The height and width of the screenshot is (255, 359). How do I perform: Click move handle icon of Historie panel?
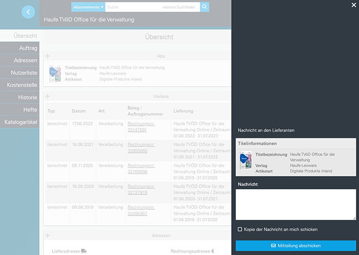(47, 96)
